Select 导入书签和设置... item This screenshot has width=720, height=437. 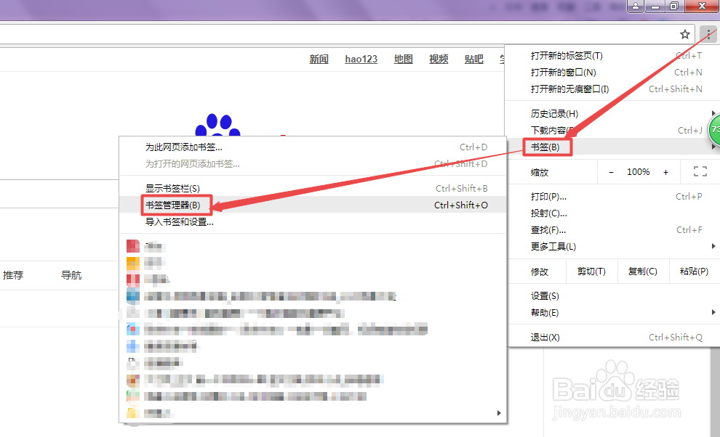pyautogui.click(x=313, y=222)
